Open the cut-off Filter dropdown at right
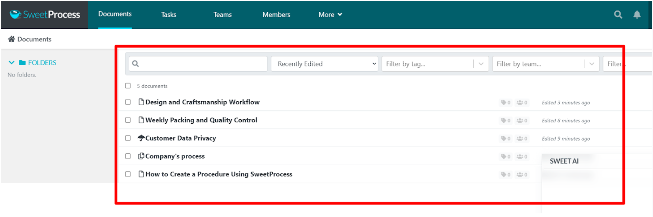653x217 pixels. point(627,64)
